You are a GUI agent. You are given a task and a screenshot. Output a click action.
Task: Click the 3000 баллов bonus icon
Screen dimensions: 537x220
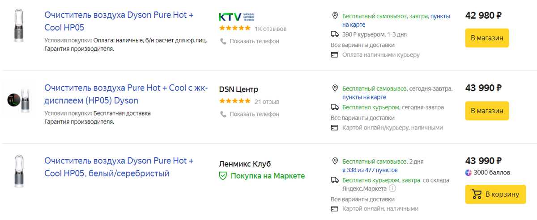[469, 173]
